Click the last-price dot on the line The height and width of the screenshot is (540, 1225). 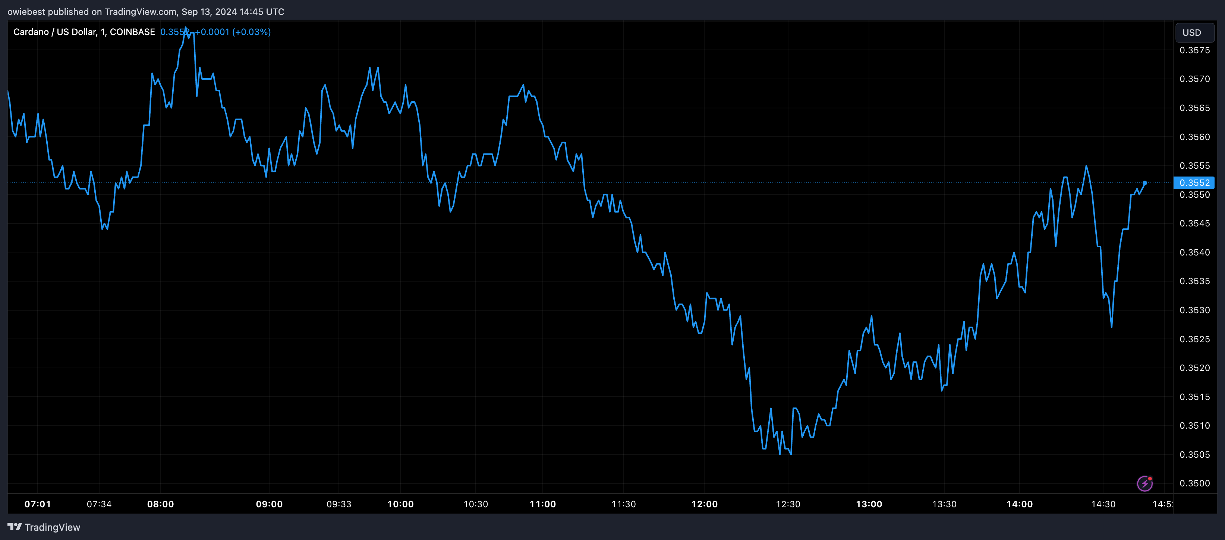[1144, 183]
